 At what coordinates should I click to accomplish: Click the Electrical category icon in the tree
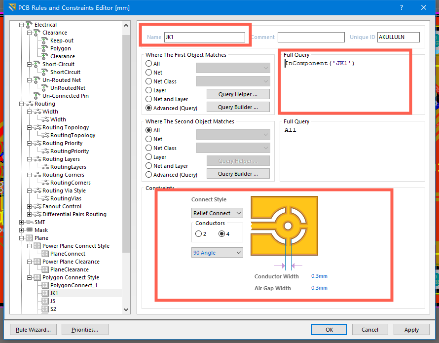pyautogui.click(x=29, y=25)
